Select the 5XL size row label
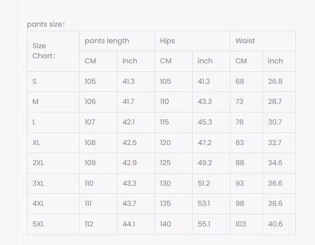315x245 pixels. (39, 224)
